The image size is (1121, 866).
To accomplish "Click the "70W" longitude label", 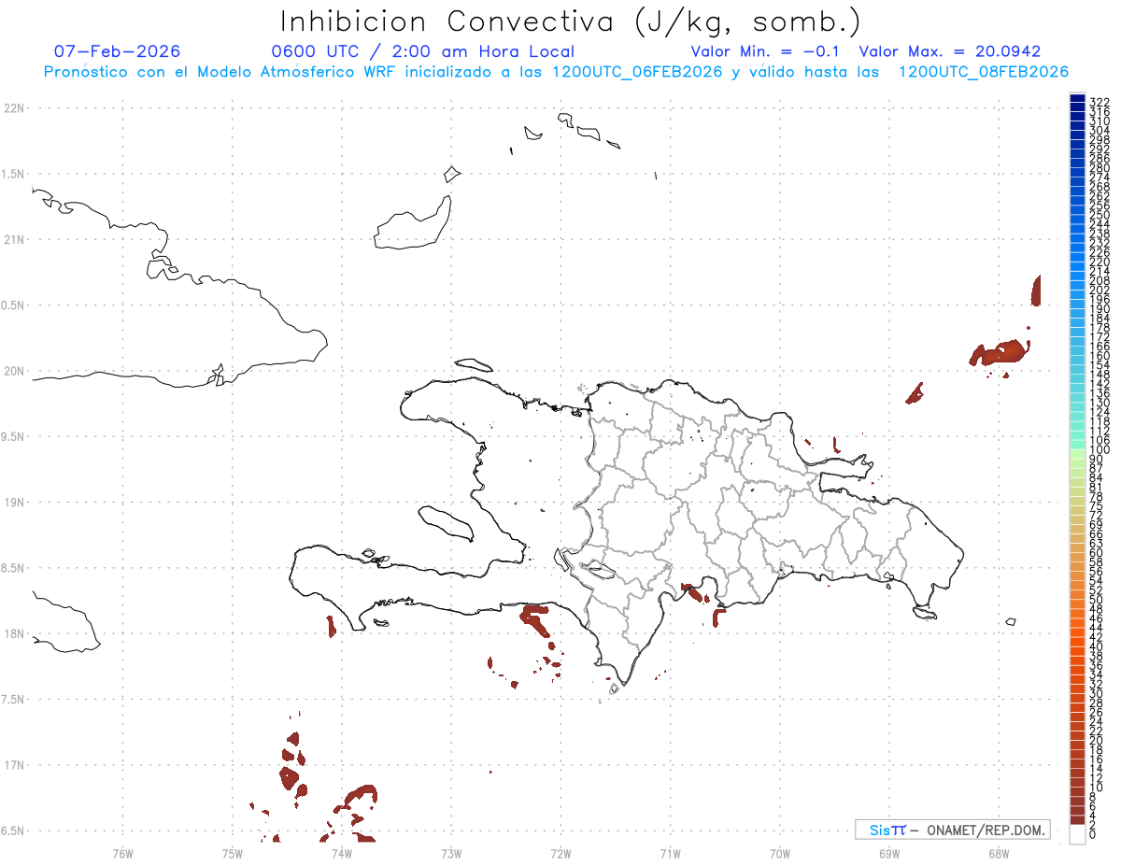I will coord(779,853).
